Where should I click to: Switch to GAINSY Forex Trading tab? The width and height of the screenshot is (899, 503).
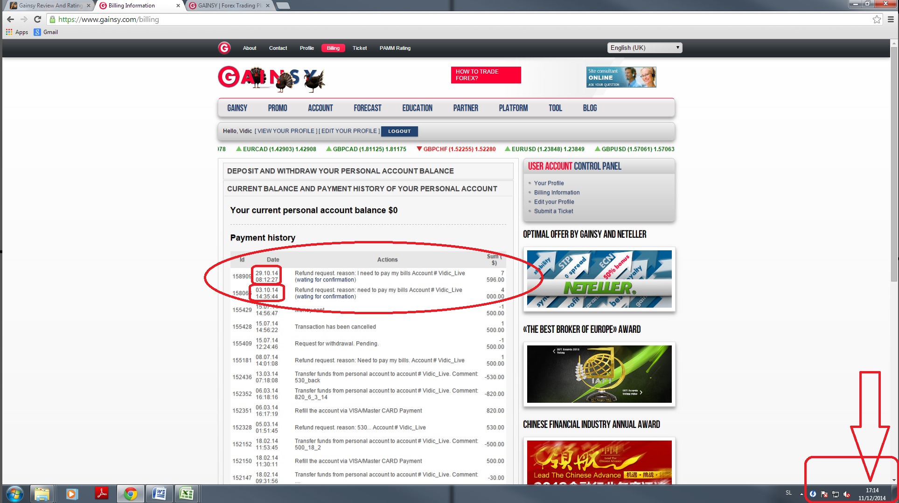coord(228,6)
